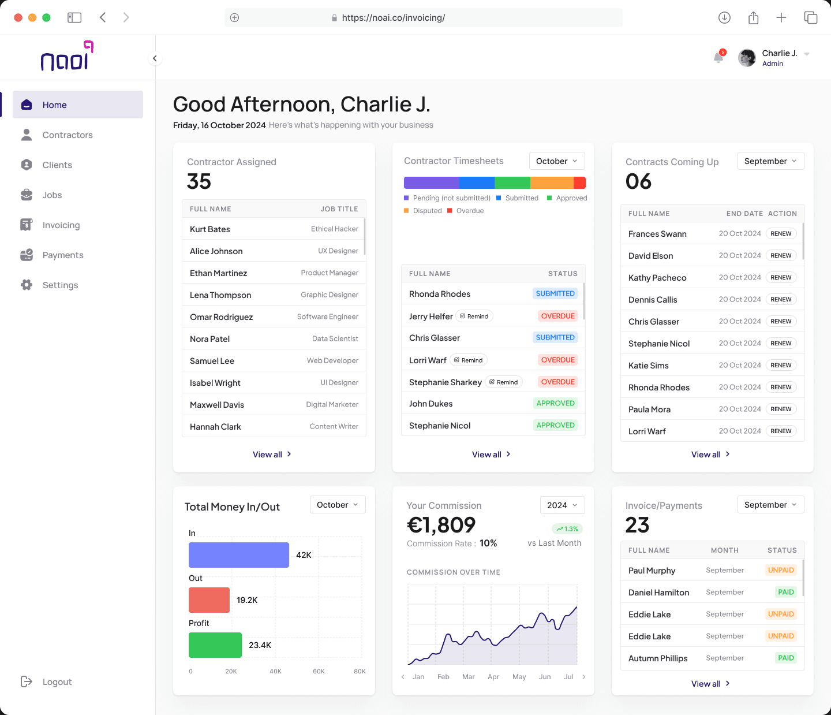Click the Payments wallet icon
The image size is (831, 715).
(27, 255)
